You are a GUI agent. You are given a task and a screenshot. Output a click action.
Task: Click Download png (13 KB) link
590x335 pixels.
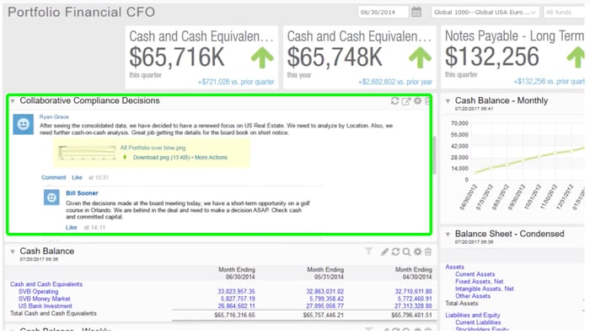pos(162,158)
